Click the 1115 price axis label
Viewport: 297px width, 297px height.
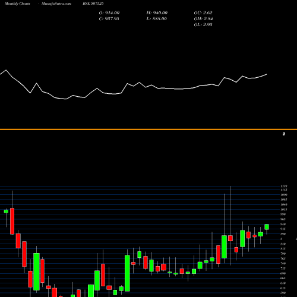click(284, 190)
